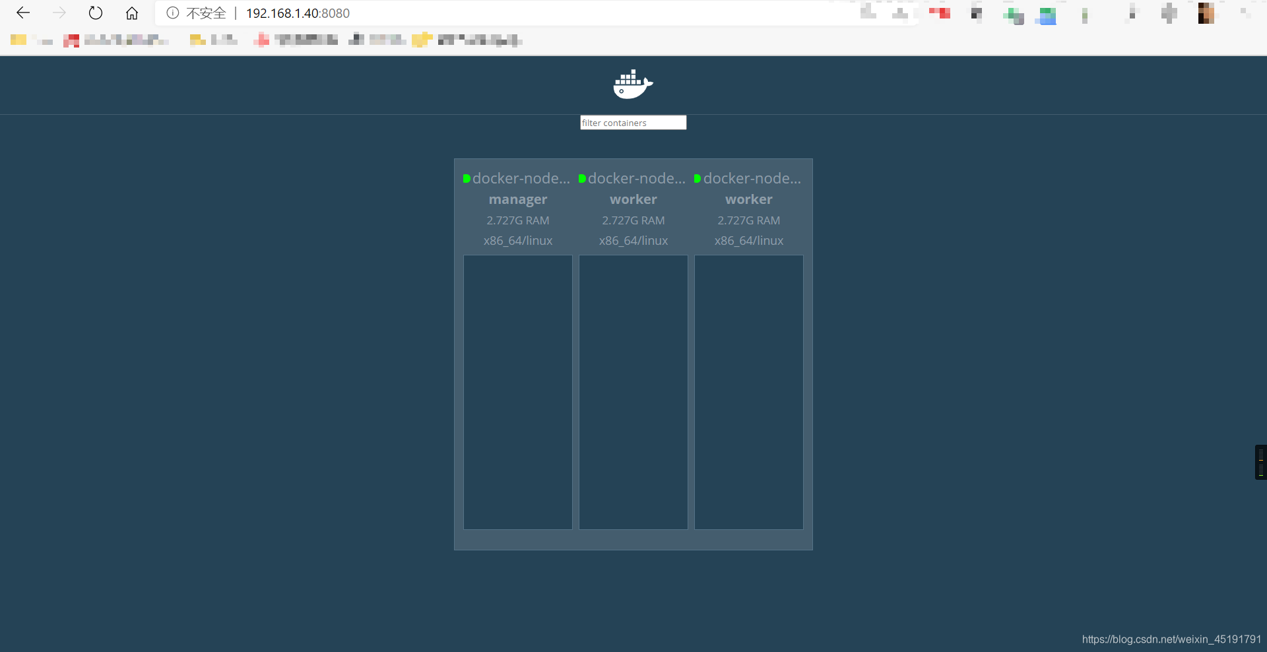The image size is (1267, 652).
Task: Click the browser back arrow
Action: [x=23, y=13]
